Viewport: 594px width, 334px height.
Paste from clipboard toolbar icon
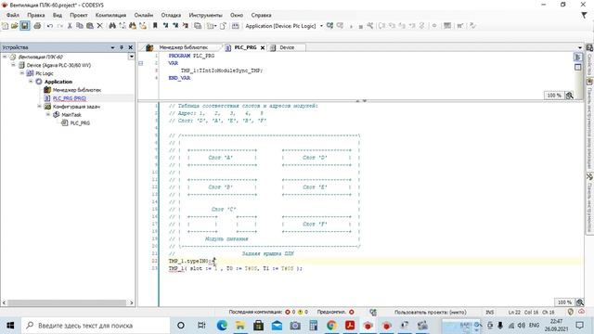coord(90,26)
